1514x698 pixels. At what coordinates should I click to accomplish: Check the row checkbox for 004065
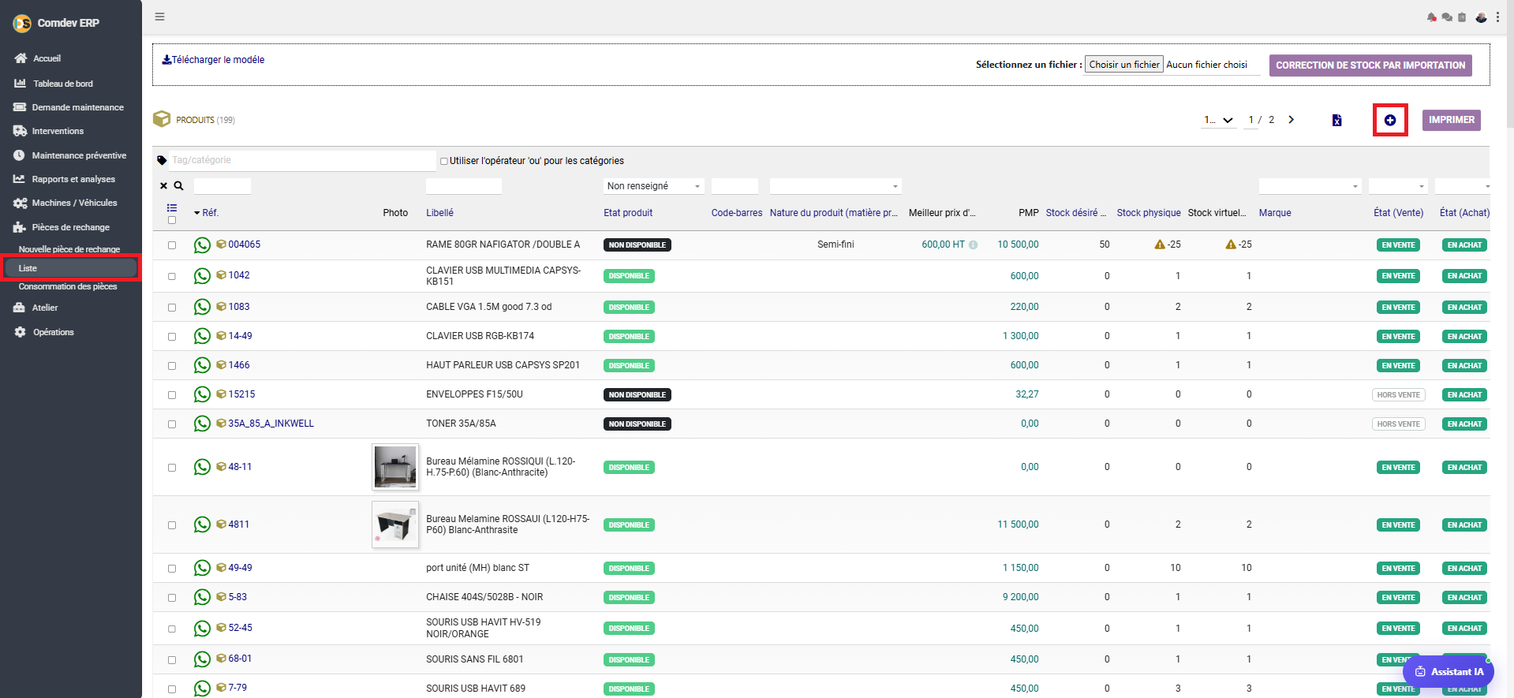coord(172,245)
